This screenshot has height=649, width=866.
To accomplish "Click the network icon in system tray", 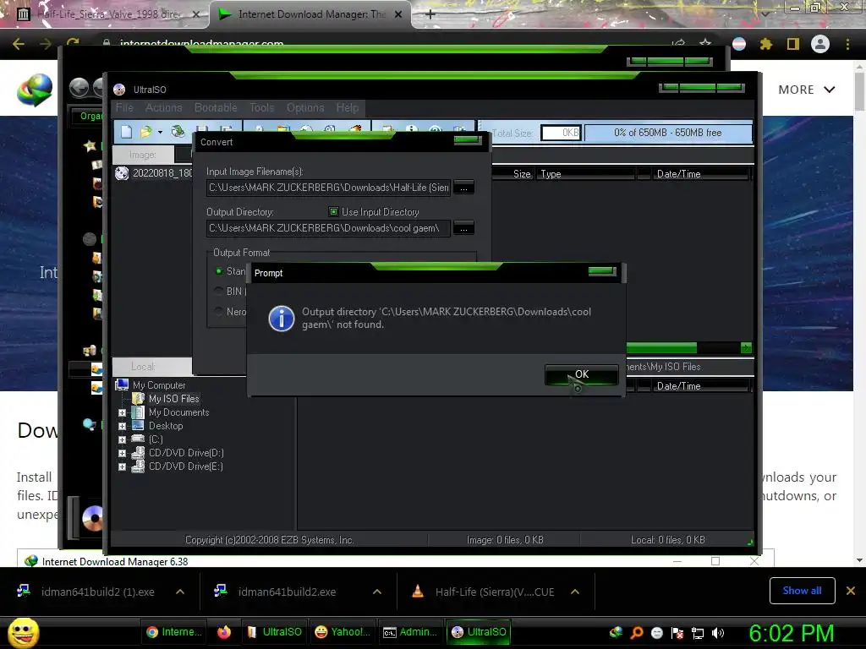I will pos(698,633).
